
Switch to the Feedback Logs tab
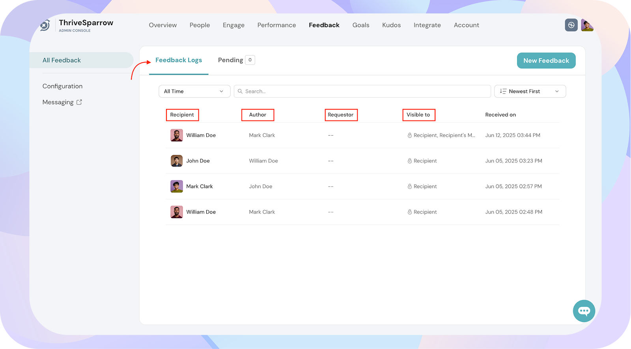[x=179, y=60]
